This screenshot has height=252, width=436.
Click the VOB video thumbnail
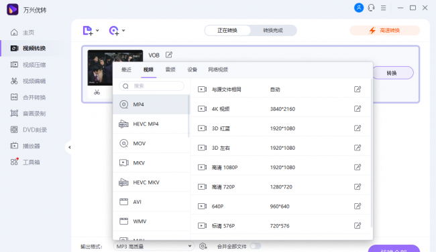click(x=100, y=68)
